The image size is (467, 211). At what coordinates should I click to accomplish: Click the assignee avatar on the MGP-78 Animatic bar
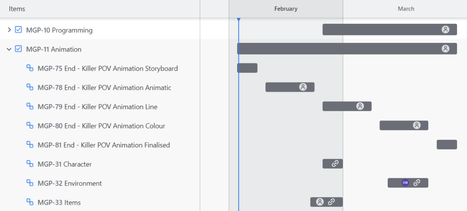pyautogui.click(x=303, y=87)
